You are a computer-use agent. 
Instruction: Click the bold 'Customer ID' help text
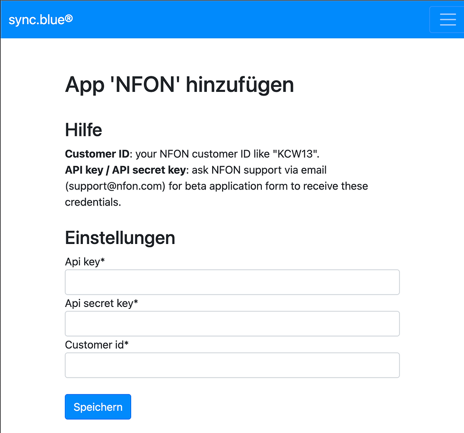[97, 154]
